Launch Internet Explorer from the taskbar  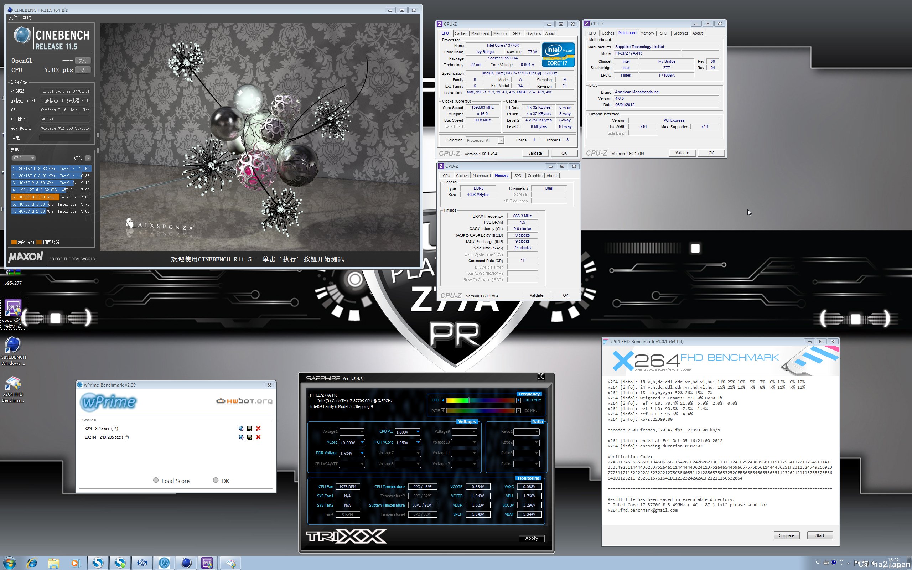32,563
